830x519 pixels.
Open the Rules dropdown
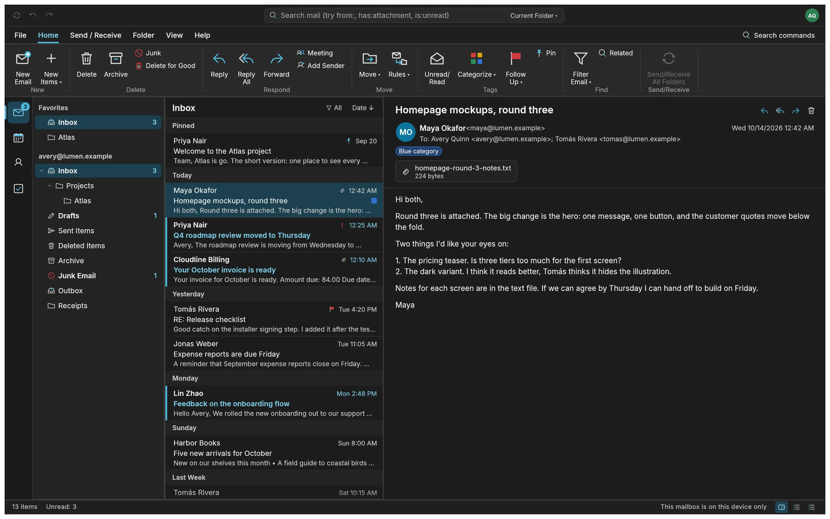coord(399,65)
